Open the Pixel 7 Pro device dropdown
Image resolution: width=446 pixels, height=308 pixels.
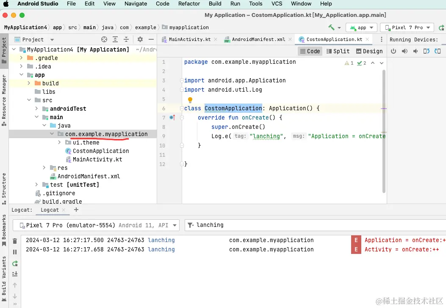click(x=407, y=27)
